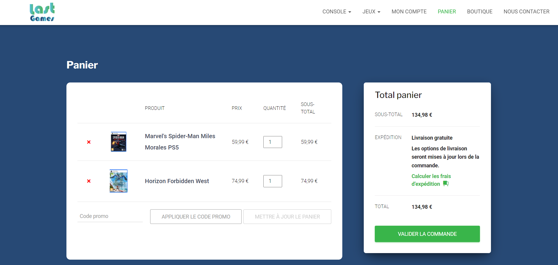Navigate to BOUTIQUE
Screen dimensions: 558x265
pyautogui.click(x=480, y=12)
